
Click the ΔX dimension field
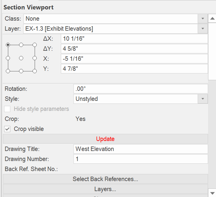tap(134, 39)
